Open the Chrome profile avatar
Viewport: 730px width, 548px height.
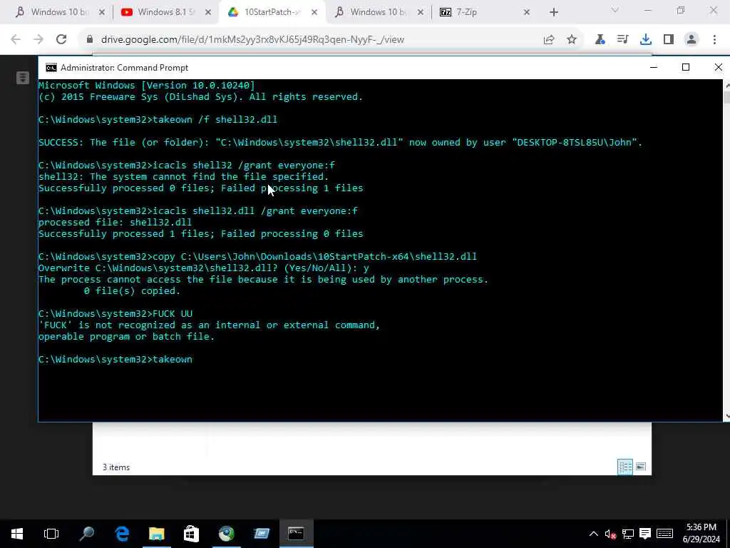tap(692, 40)
